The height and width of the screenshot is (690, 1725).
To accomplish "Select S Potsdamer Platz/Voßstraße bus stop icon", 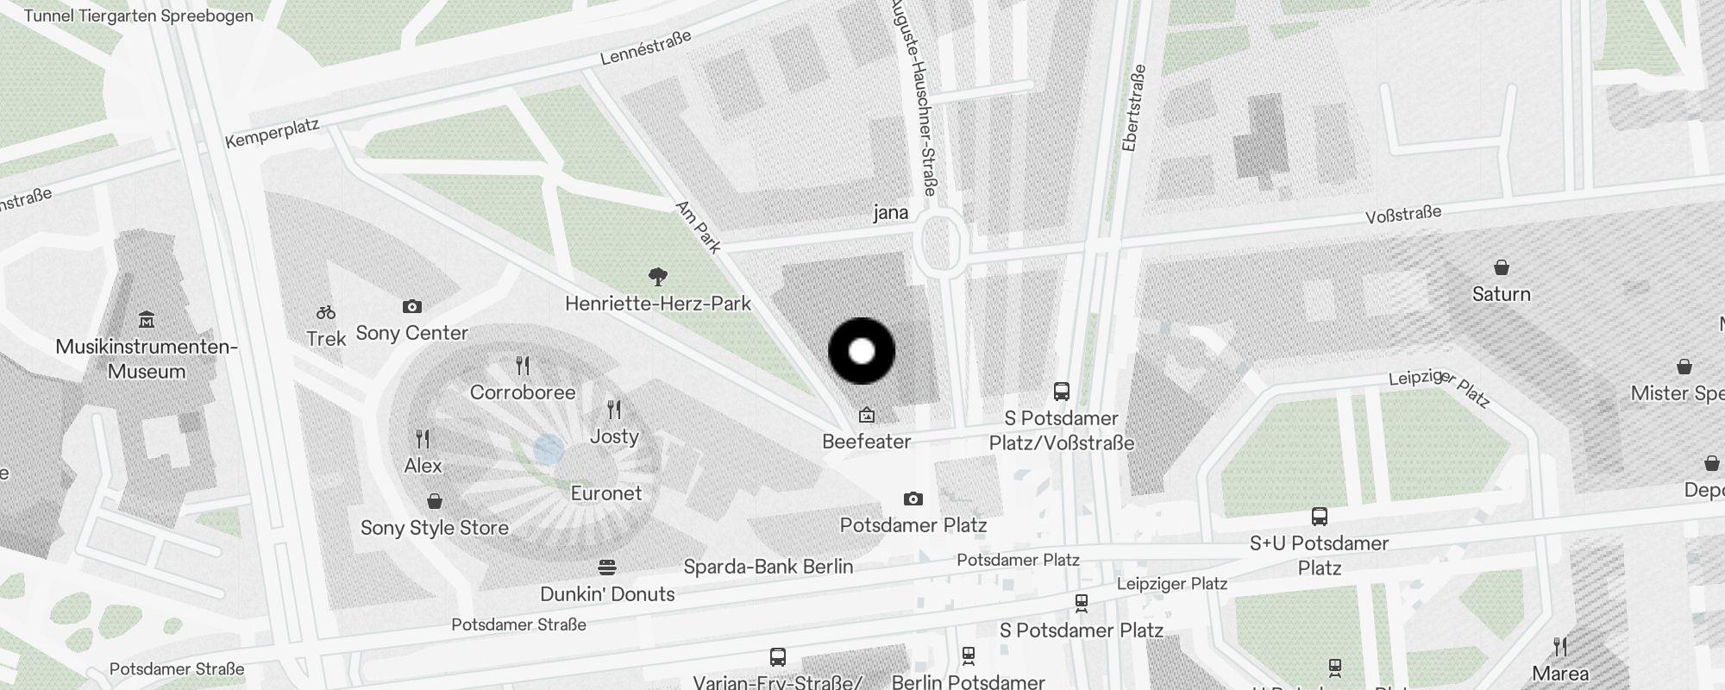I will coord(1062,392).
